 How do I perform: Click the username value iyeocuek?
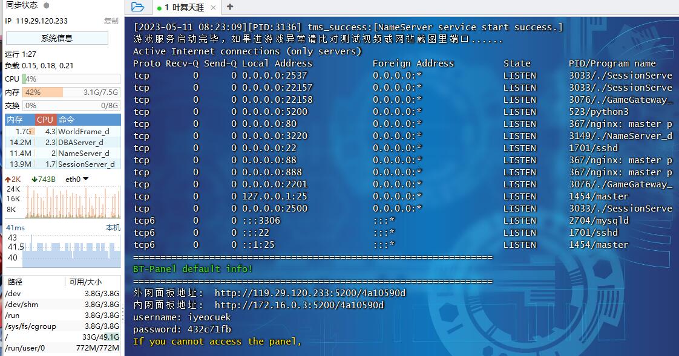(x=209, y=317)
